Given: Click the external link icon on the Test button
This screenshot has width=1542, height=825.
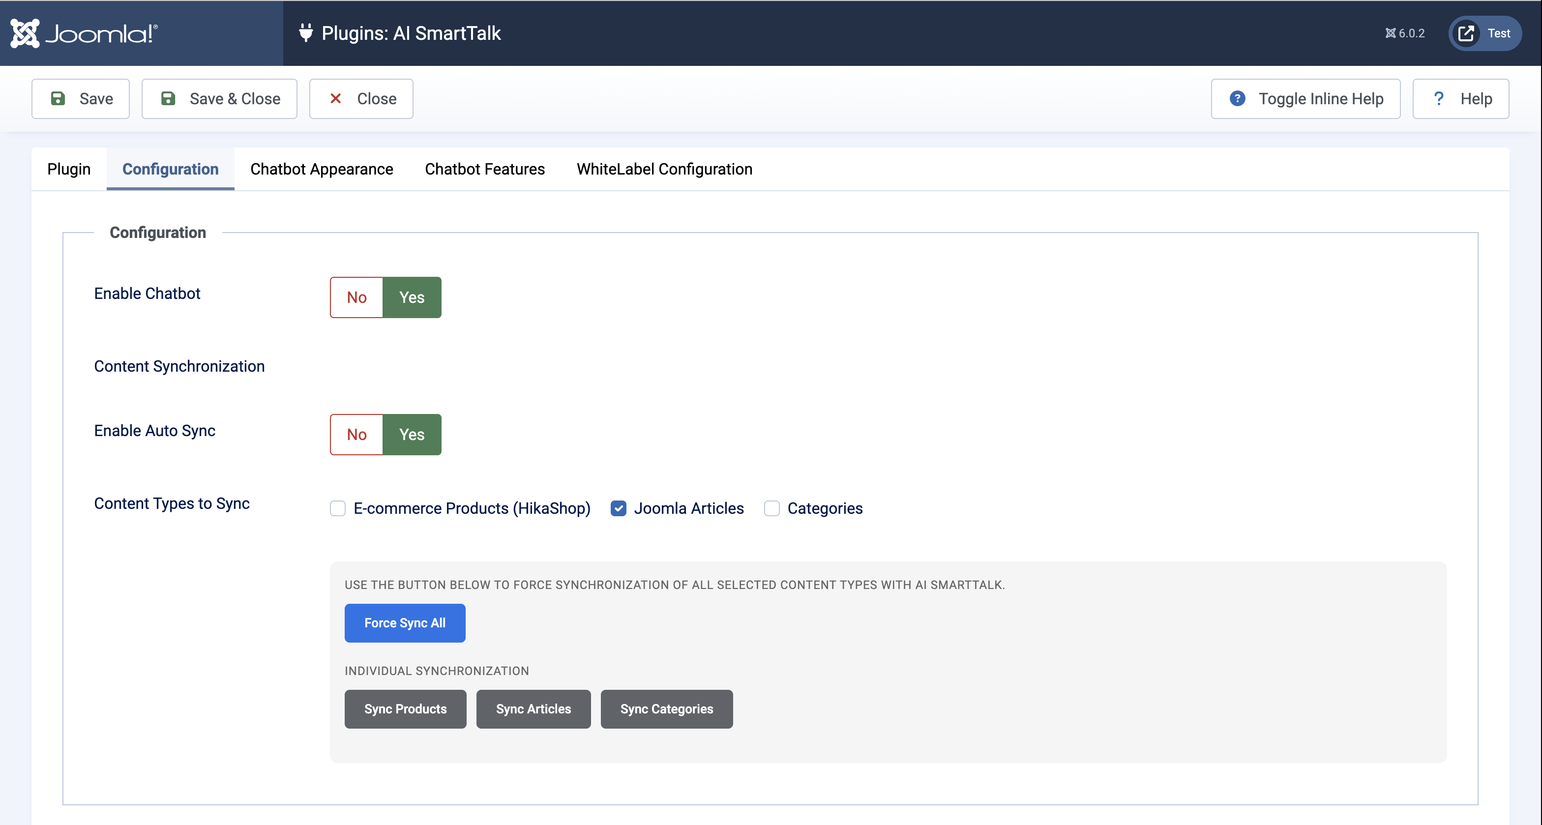Looking at the screenshot, I should point(1465,33).
